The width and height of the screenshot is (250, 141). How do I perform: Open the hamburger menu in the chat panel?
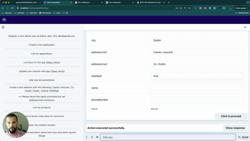(x=245, y=27)
